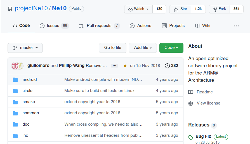This screenshot has height=144, width=250.
Task: Open commit "Make sure to build unit tests on Linux"
Action: [x=100, y=91]
